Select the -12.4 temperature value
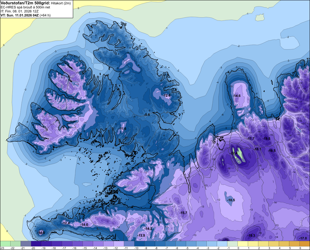The width and height of the screenshot is (310, 250). (x=66, y=223)
